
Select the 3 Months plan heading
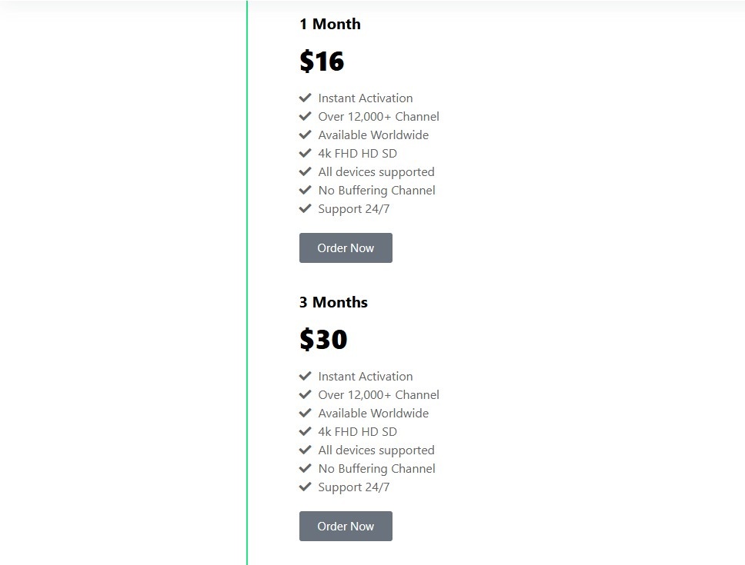pyautogui.click(x=333, y=302)
